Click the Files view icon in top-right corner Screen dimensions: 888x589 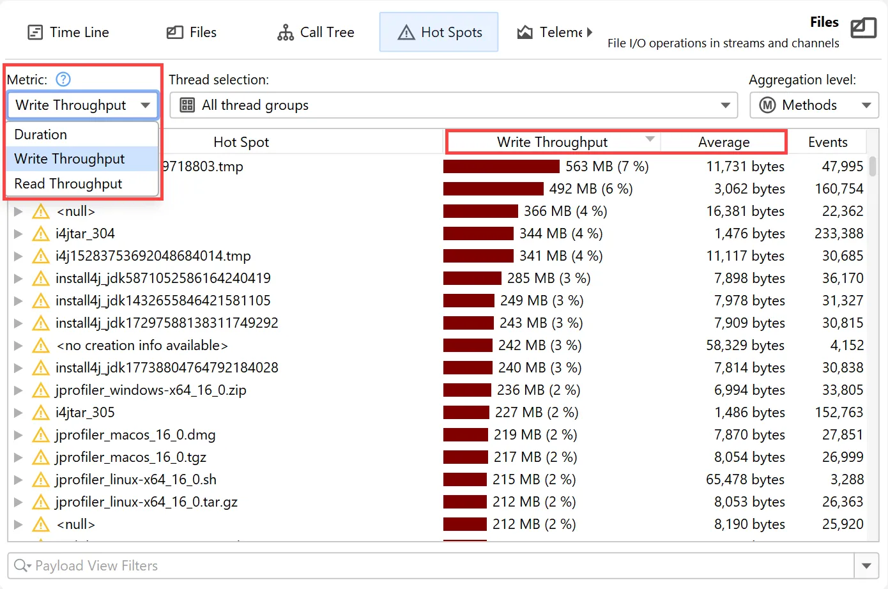[863, 28]
